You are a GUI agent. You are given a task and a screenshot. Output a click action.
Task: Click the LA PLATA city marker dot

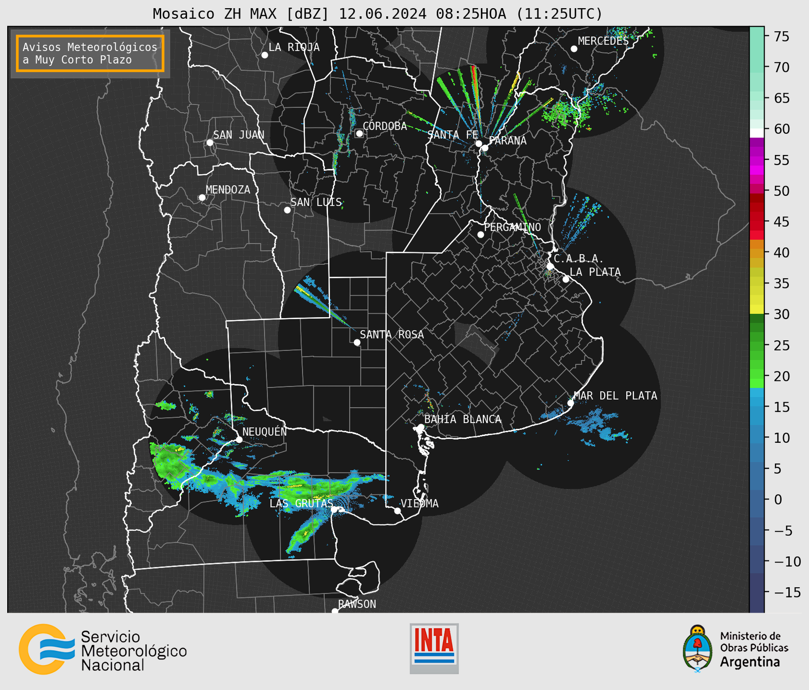coord(566,279)
